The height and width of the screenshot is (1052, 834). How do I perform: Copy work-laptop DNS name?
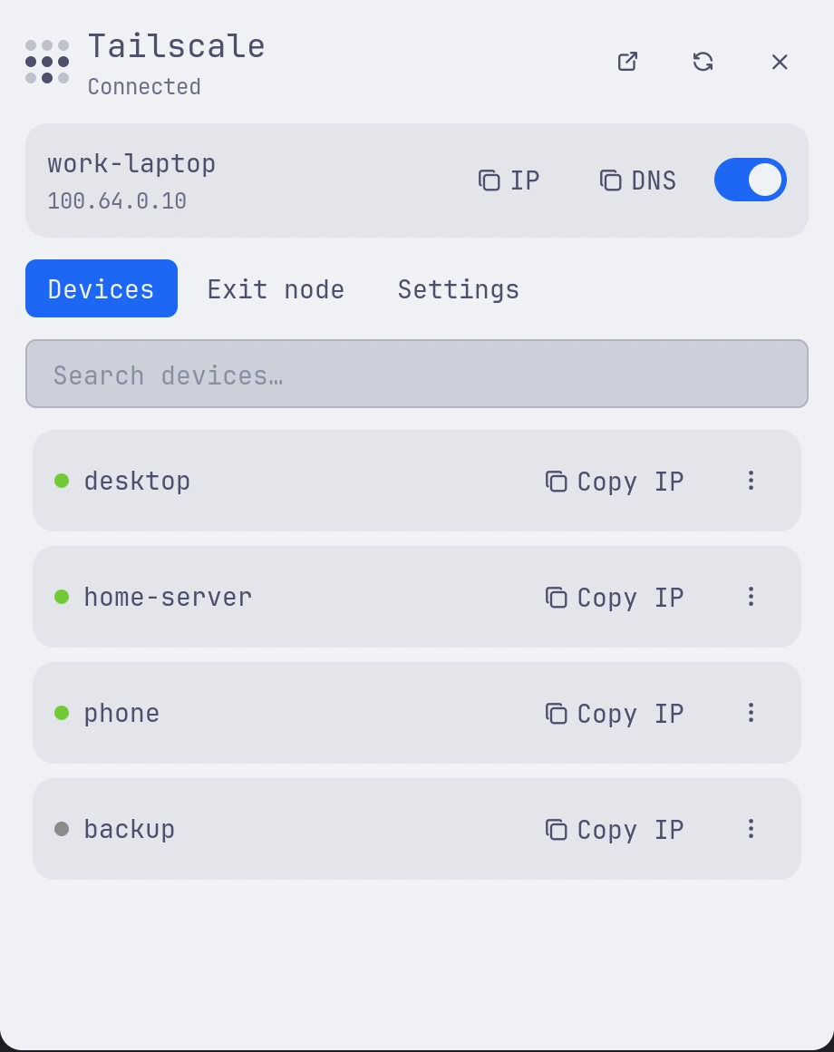coord(637,180)
